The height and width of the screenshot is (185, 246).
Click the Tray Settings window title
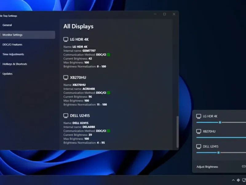pyautogui.click(x=9, y=16)
